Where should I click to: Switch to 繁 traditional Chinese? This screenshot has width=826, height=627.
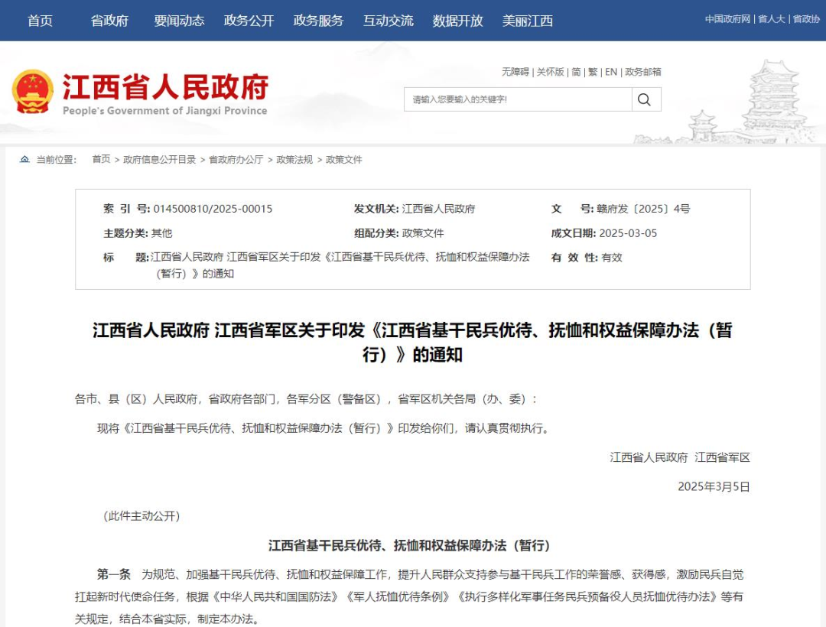coord(593,72)
